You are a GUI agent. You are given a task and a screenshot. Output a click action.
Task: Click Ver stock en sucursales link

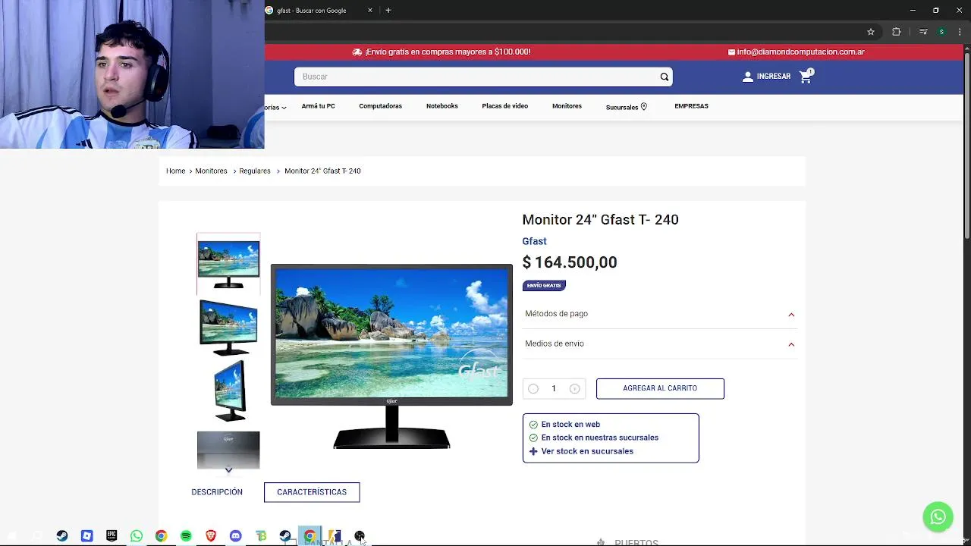point(586,451)
